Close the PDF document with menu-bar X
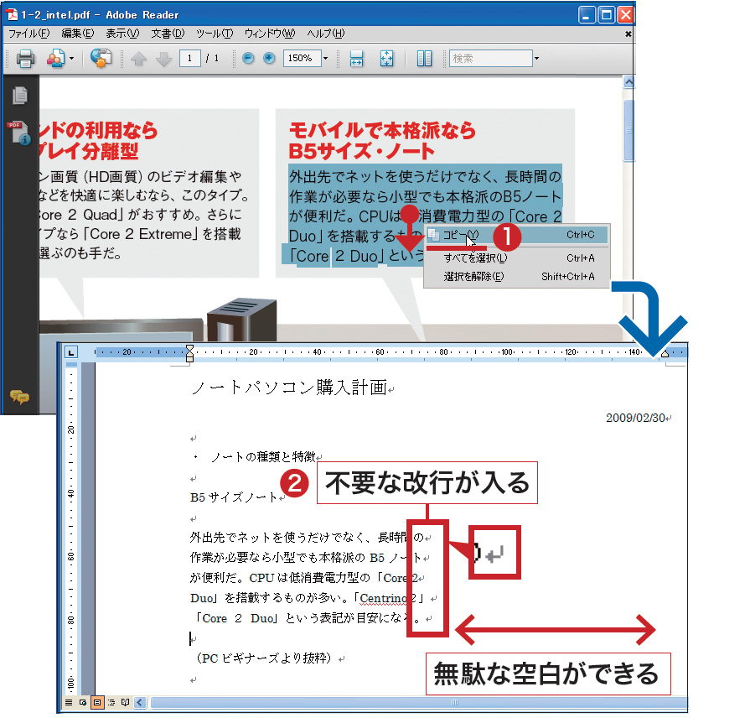 pos(628,34)
